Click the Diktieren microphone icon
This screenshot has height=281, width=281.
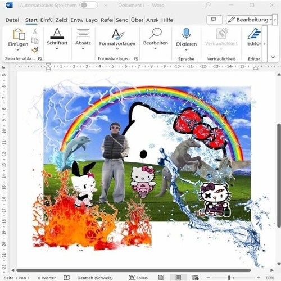tap(186, 34)
